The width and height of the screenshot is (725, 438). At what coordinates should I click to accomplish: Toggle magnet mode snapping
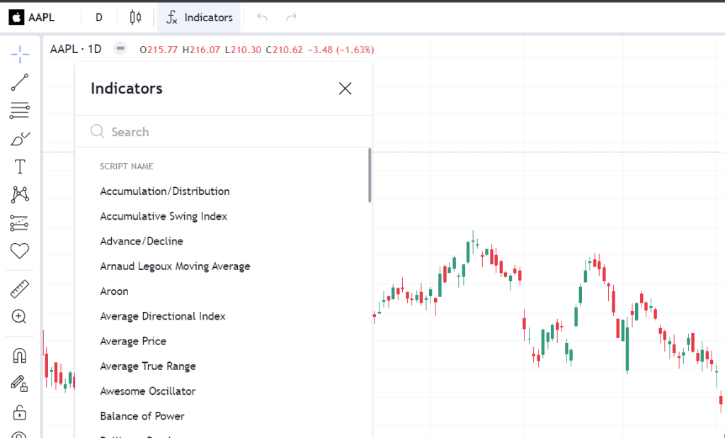(20, 356)
